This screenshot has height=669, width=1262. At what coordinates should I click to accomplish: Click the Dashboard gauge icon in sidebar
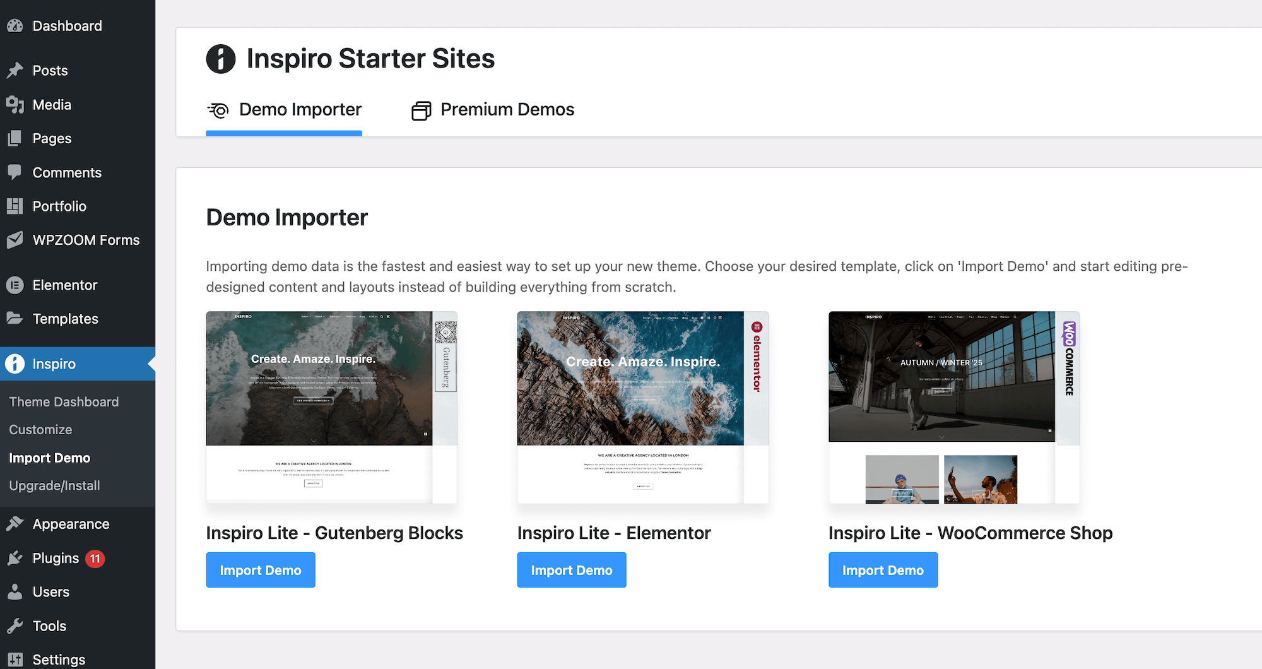click(x=15, y=26)
